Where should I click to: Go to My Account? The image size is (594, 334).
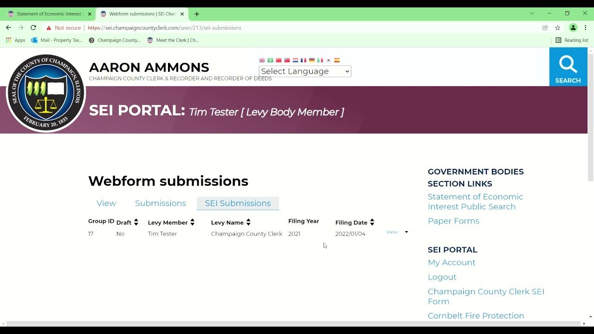[452, 263]
